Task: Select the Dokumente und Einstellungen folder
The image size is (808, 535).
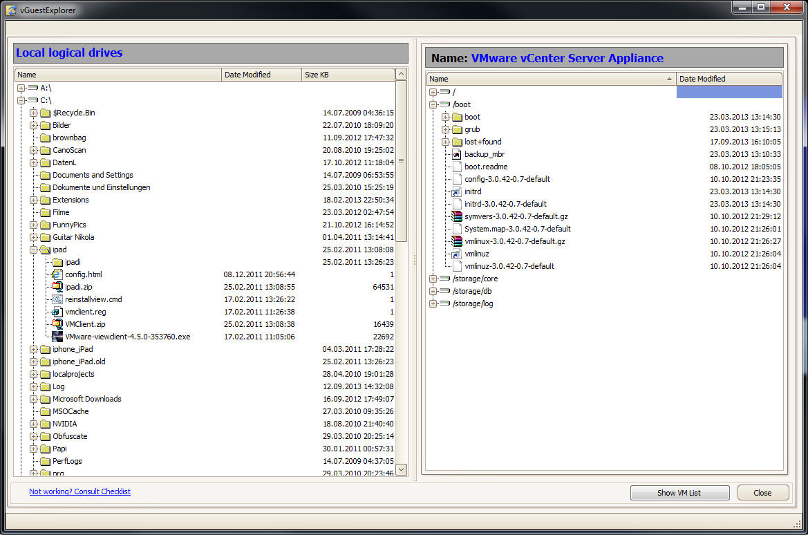Action: pos(102,187)
